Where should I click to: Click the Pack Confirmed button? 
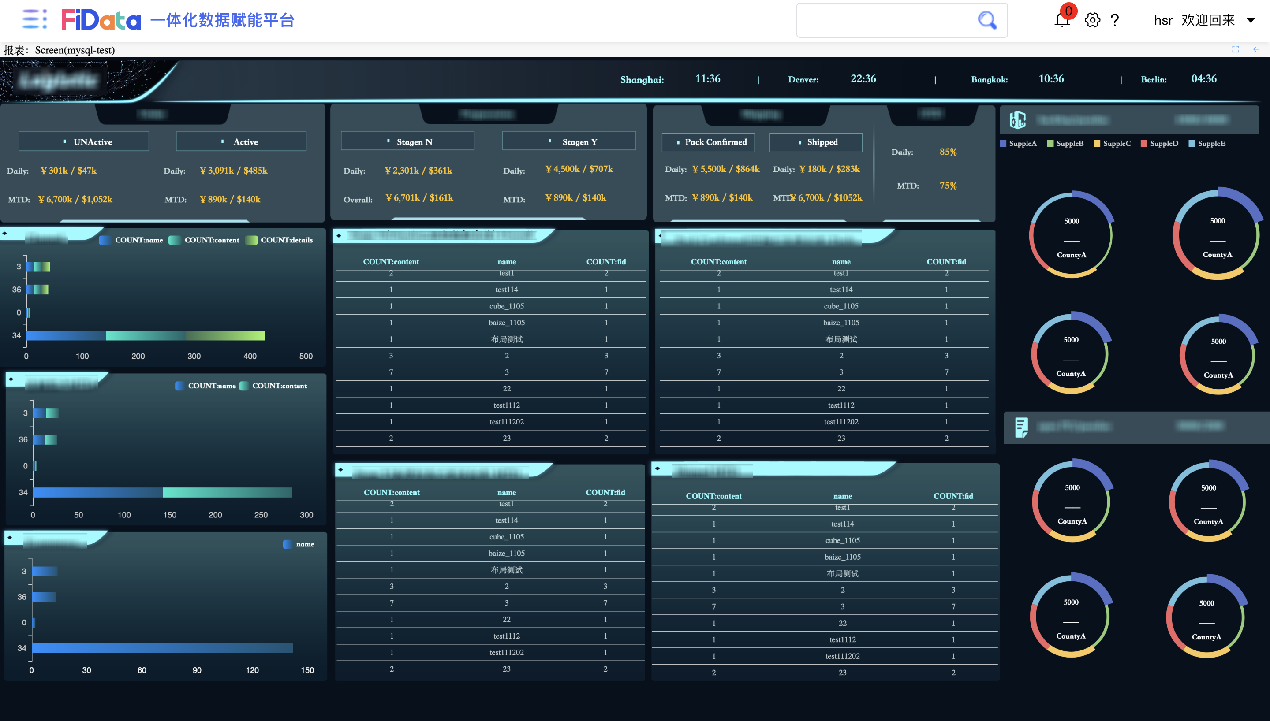point(708,142)
